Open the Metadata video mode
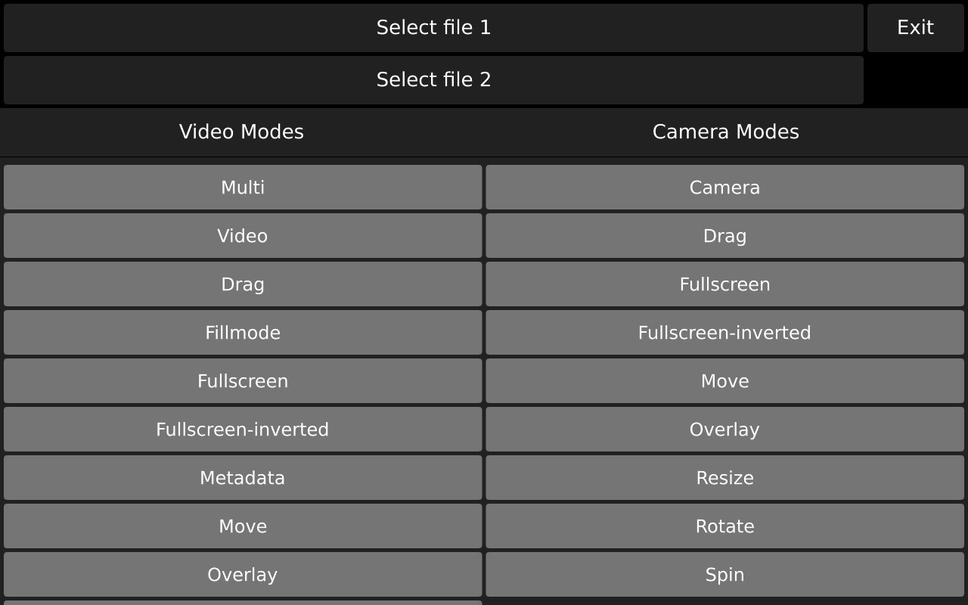968x605 pixels. [x=243, y=478]
